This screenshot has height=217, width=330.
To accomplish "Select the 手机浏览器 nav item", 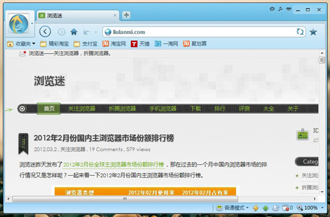I will pyautogui.click(x=163, y=108).
